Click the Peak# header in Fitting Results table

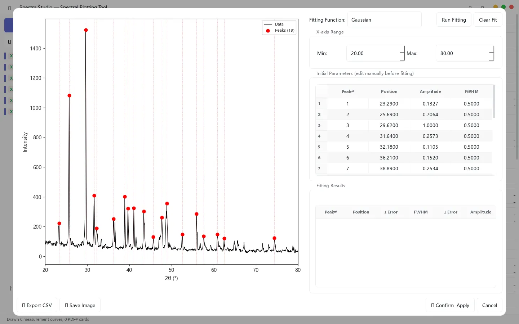[x=331, y=212]
